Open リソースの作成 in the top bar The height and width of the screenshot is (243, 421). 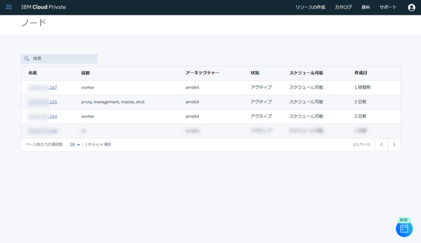310,7
